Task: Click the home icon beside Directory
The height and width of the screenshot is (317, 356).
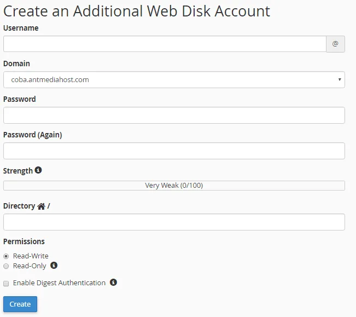Action: pyautogui.click(x=41, y=206)
